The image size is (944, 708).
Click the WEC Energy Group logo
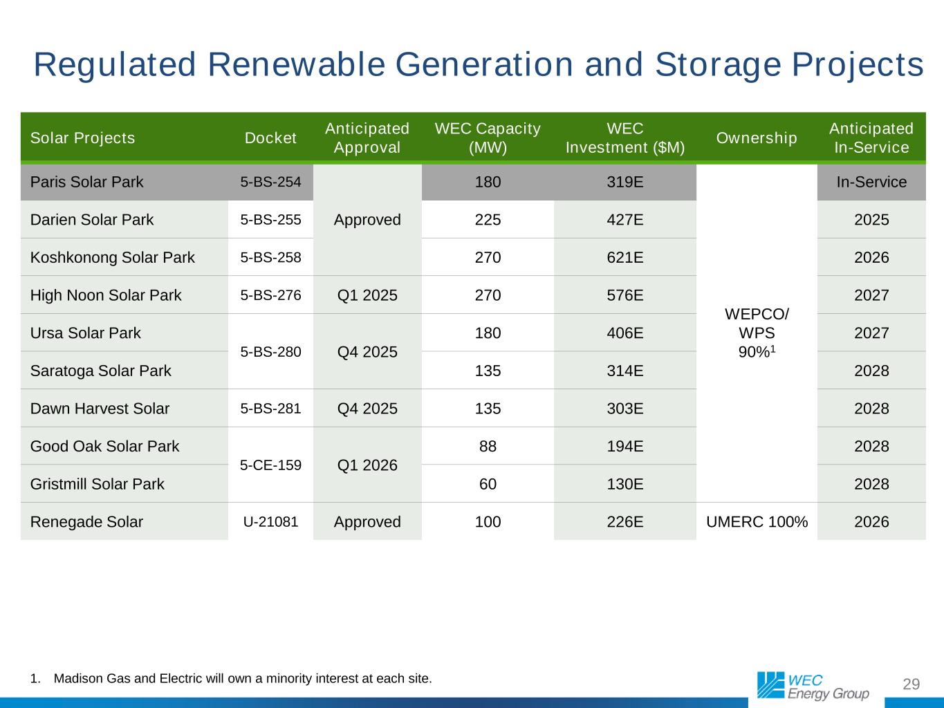pos(813,685)
